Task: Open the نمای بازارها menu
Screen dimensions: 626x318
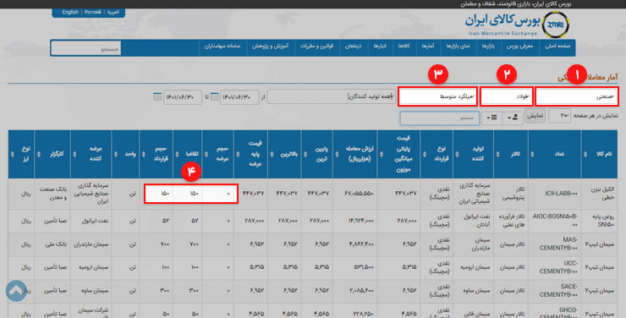Action: tap(458, 47)
